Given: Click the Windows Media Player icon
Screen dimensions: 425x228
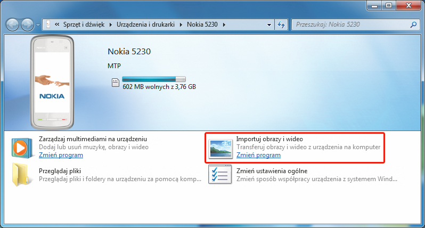Looking at the screenshot, I should pos(22,148).
